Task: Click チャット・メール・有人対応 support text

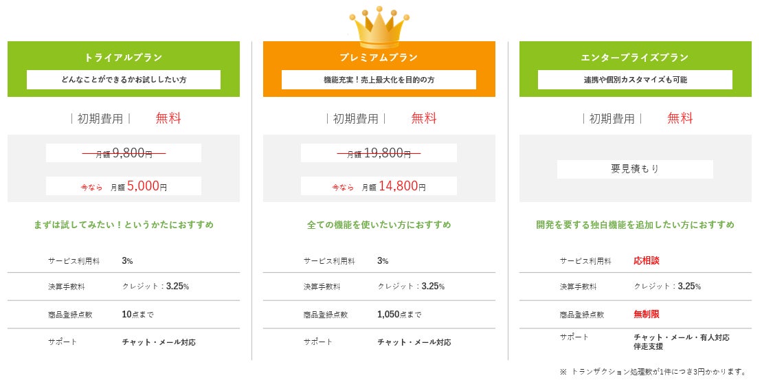Action: 681,337
